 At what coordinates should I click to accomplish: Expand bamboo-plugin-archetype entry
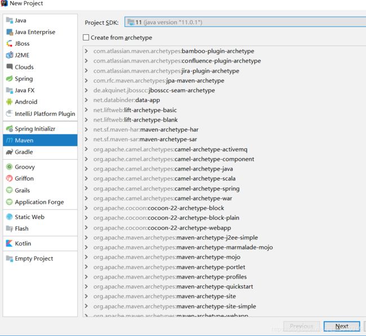pos(86,51)
